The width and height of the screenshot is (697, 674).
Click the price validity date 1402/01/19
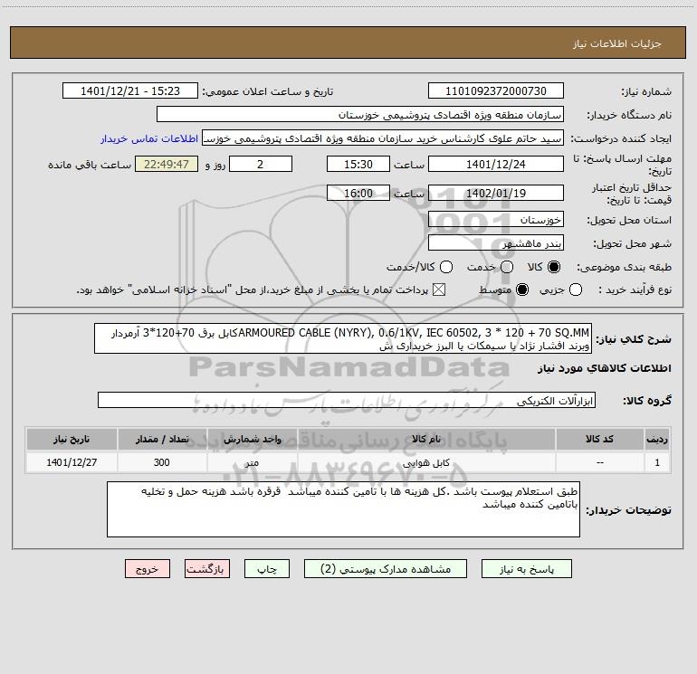click(496, 194)
